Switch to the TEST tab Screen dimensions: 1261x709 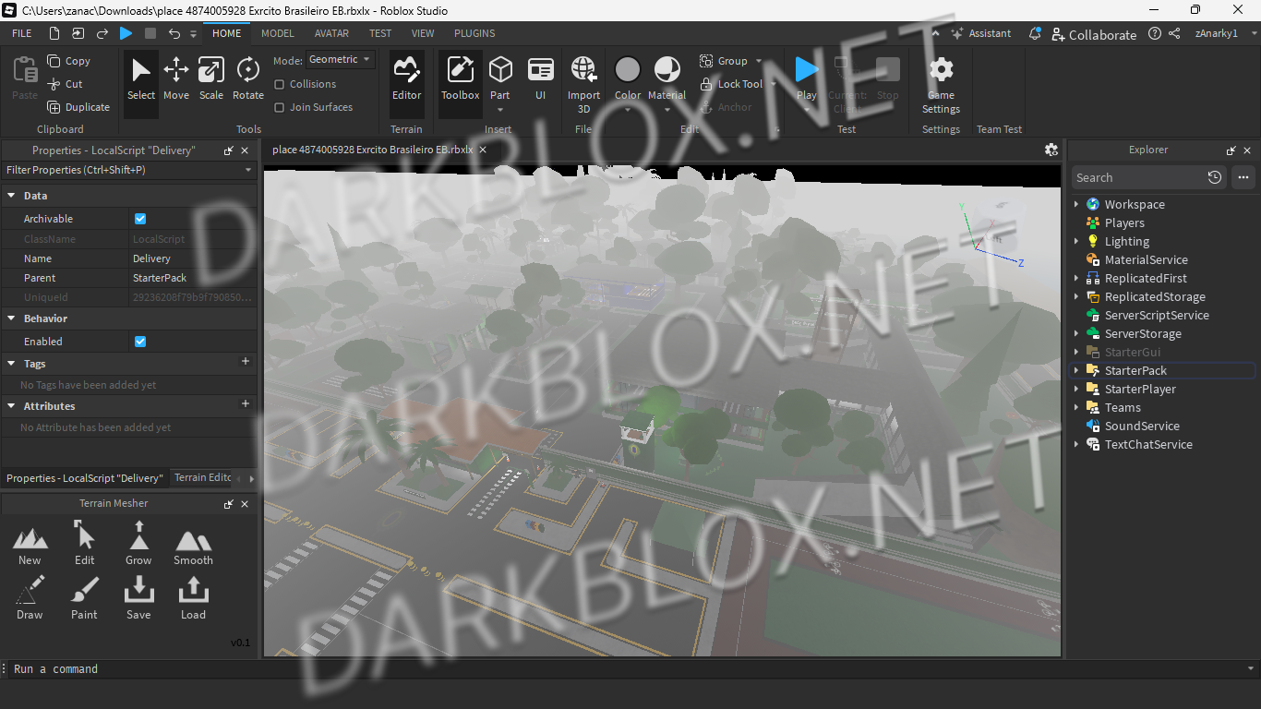point(380,33)
